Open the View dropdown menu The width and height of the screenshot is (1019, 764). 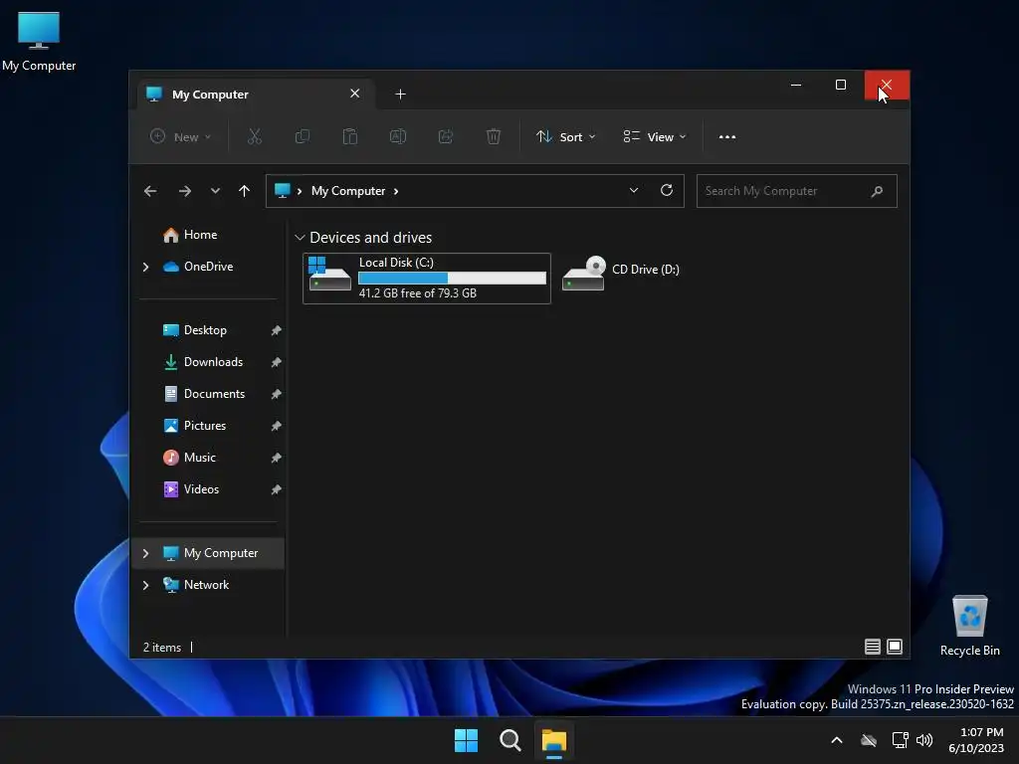click(x=655, y=137)
